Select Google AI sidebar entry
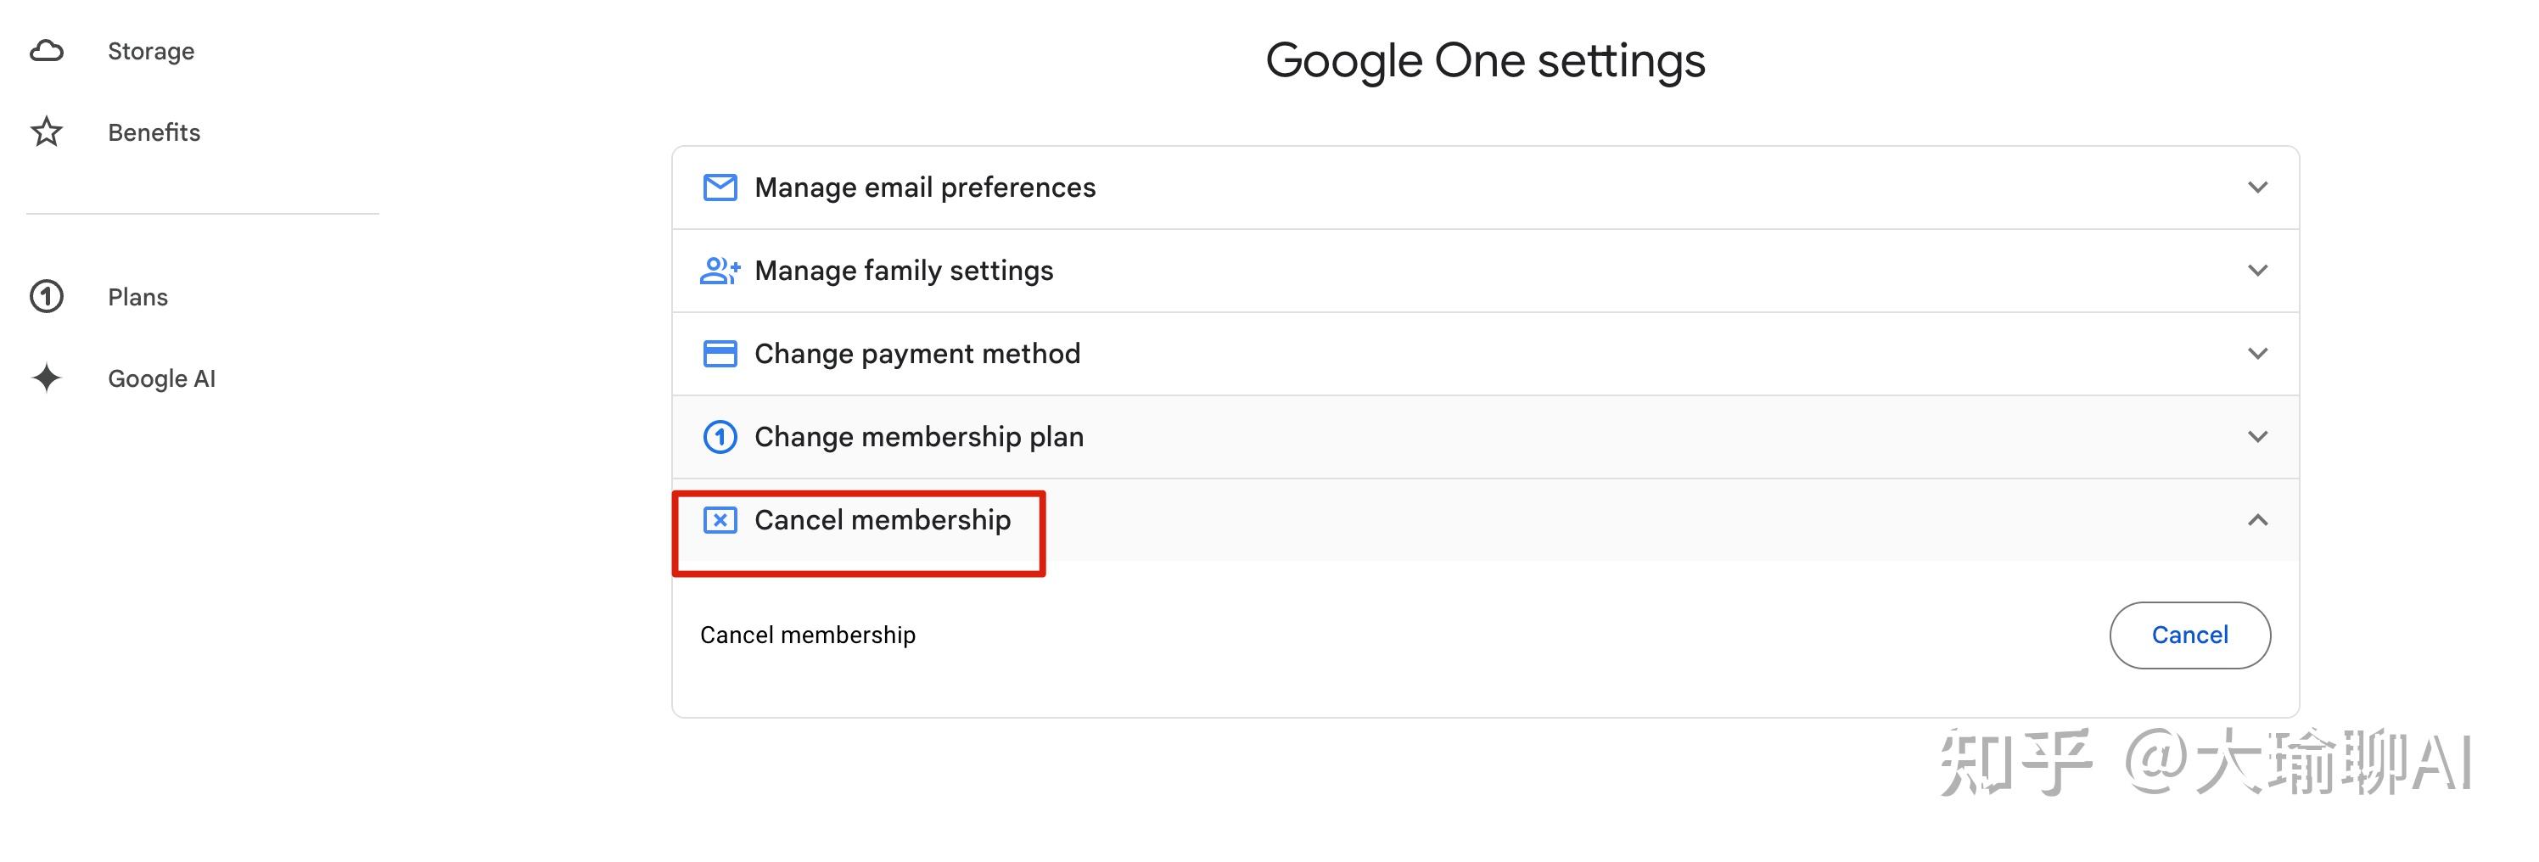Image resolution: width=2539 pixels, height=862 pixels. (x=161, y=378)
